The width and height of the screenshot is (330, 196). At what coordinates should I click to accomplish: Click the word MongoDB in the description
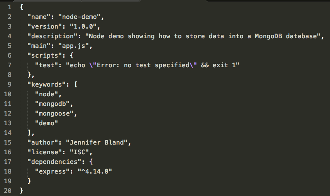(268, 36)
